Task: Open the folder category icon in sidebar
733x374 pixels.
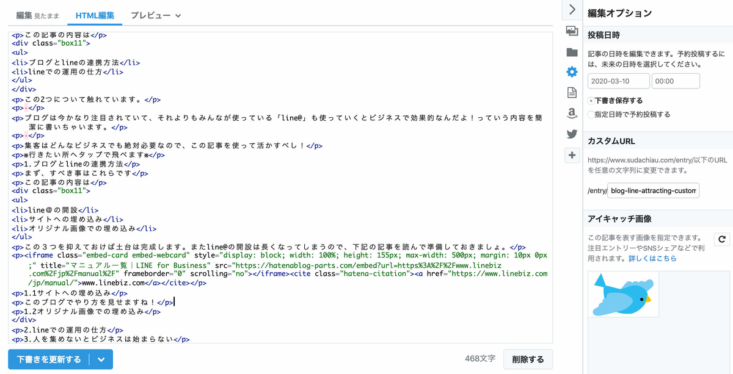Action: point(572,52)
